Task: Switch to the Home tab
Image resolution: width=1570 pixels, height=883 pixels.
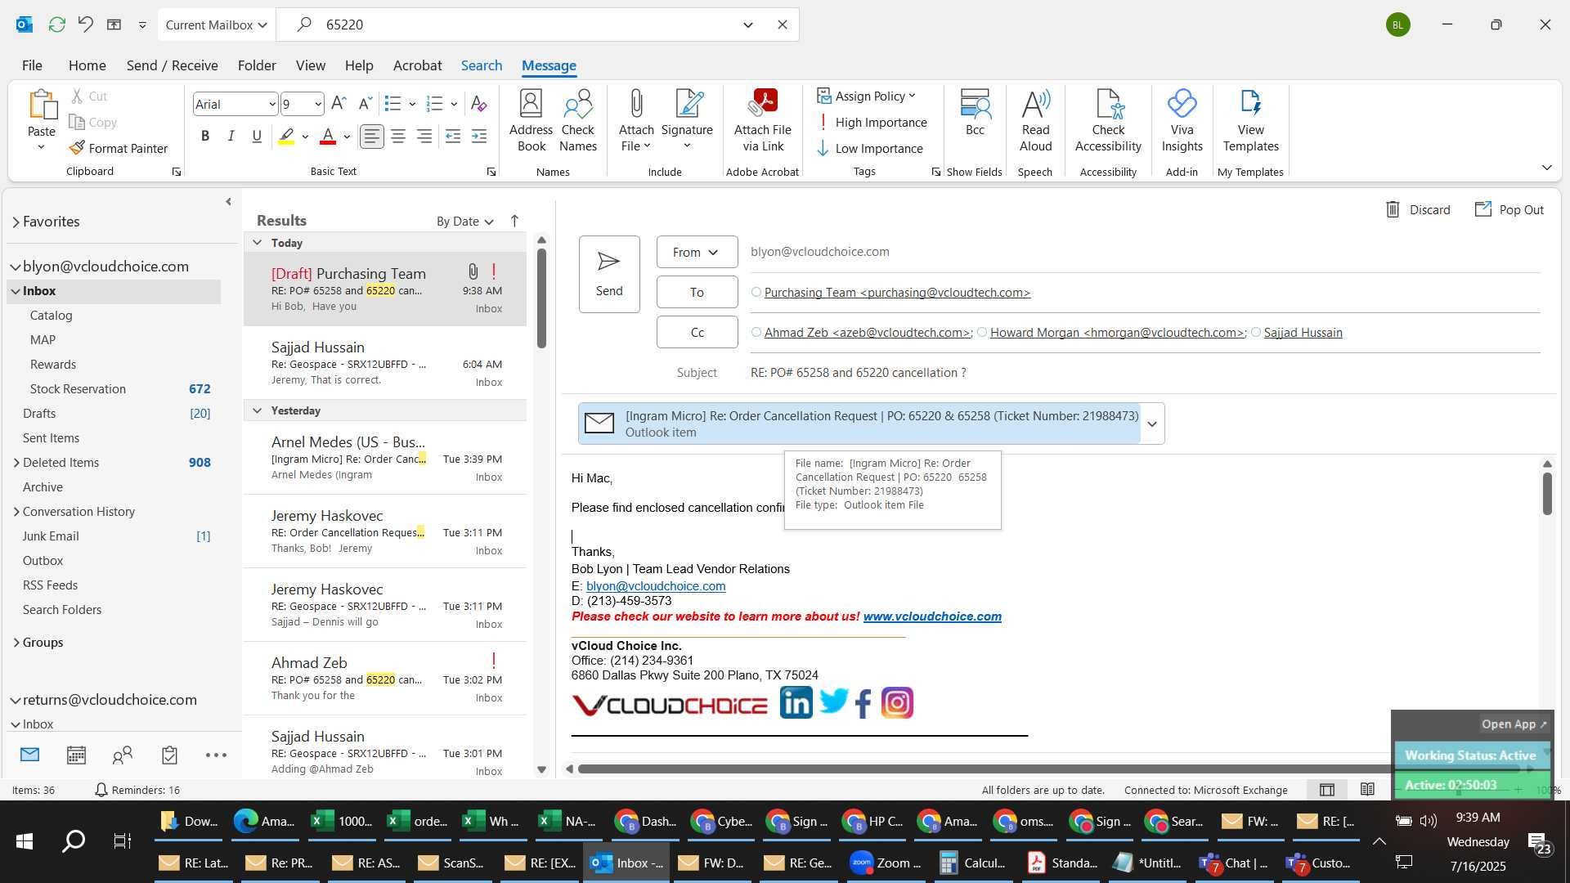Action: tap(87, 65)
